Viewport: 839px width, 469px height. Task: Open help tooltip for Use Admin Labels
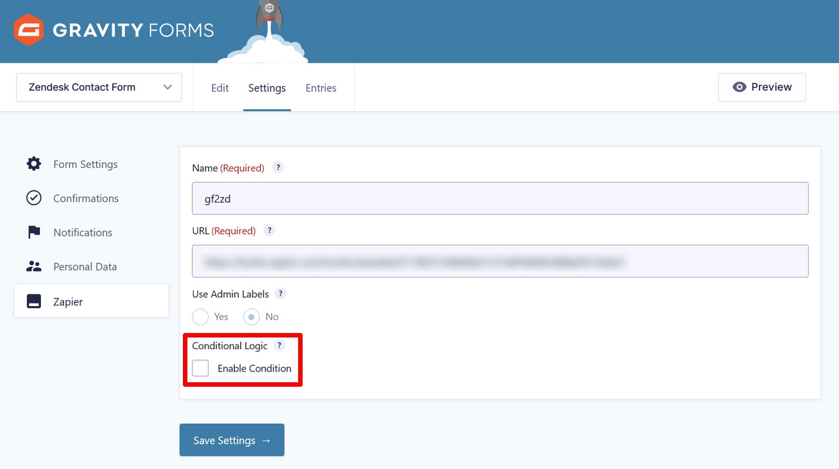click(x=280, y=293)
